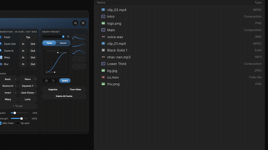Viewport: 268px width, 150px height.
Task: Click the + Tự tạo button
Action: click(18, 106)
